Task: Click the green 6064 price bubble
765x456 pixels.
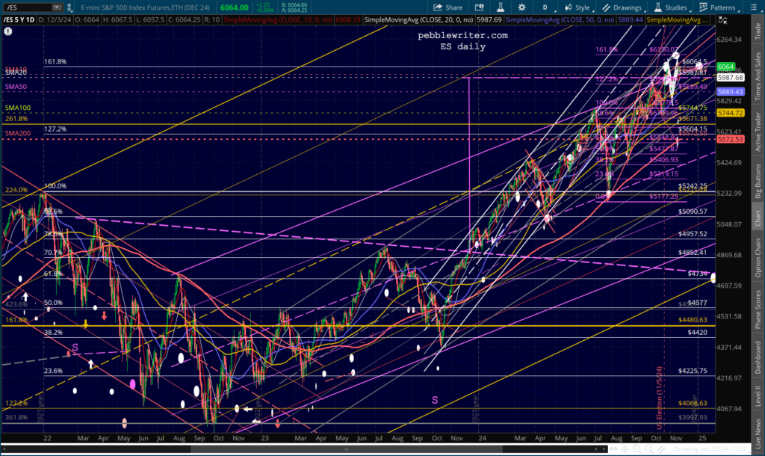Action: pos(725,67)
